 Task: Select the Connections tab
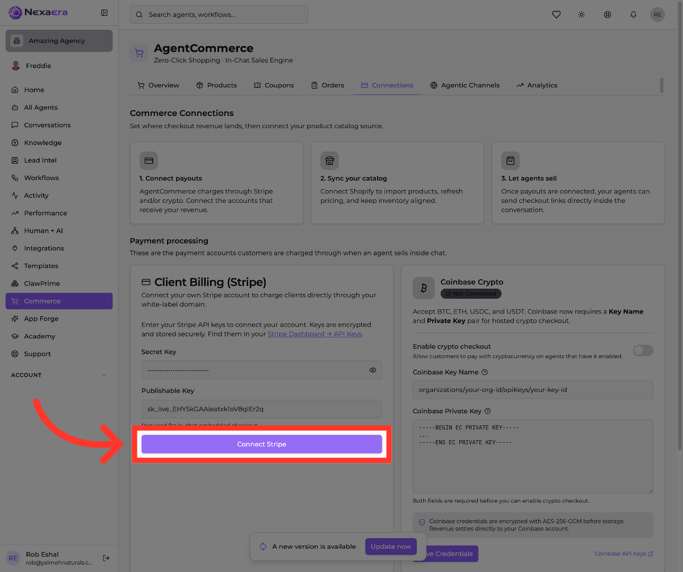[x=387, y=85]
